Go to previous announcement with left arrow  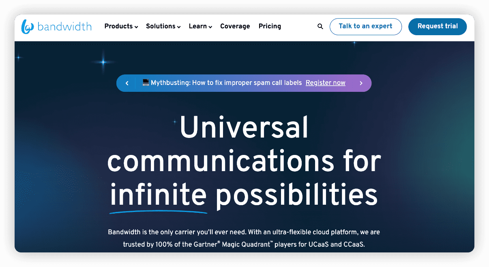pyautogui.click(x=127, y=83)
